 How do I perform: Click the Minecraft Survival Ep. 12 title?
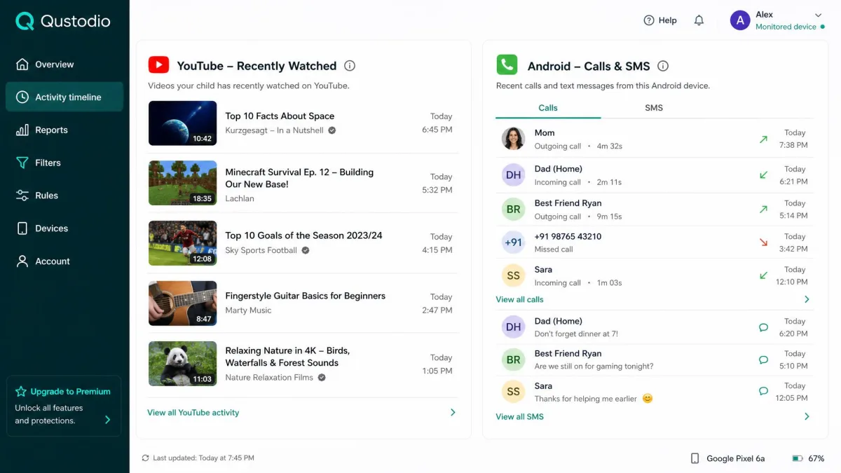click(299, 178)
